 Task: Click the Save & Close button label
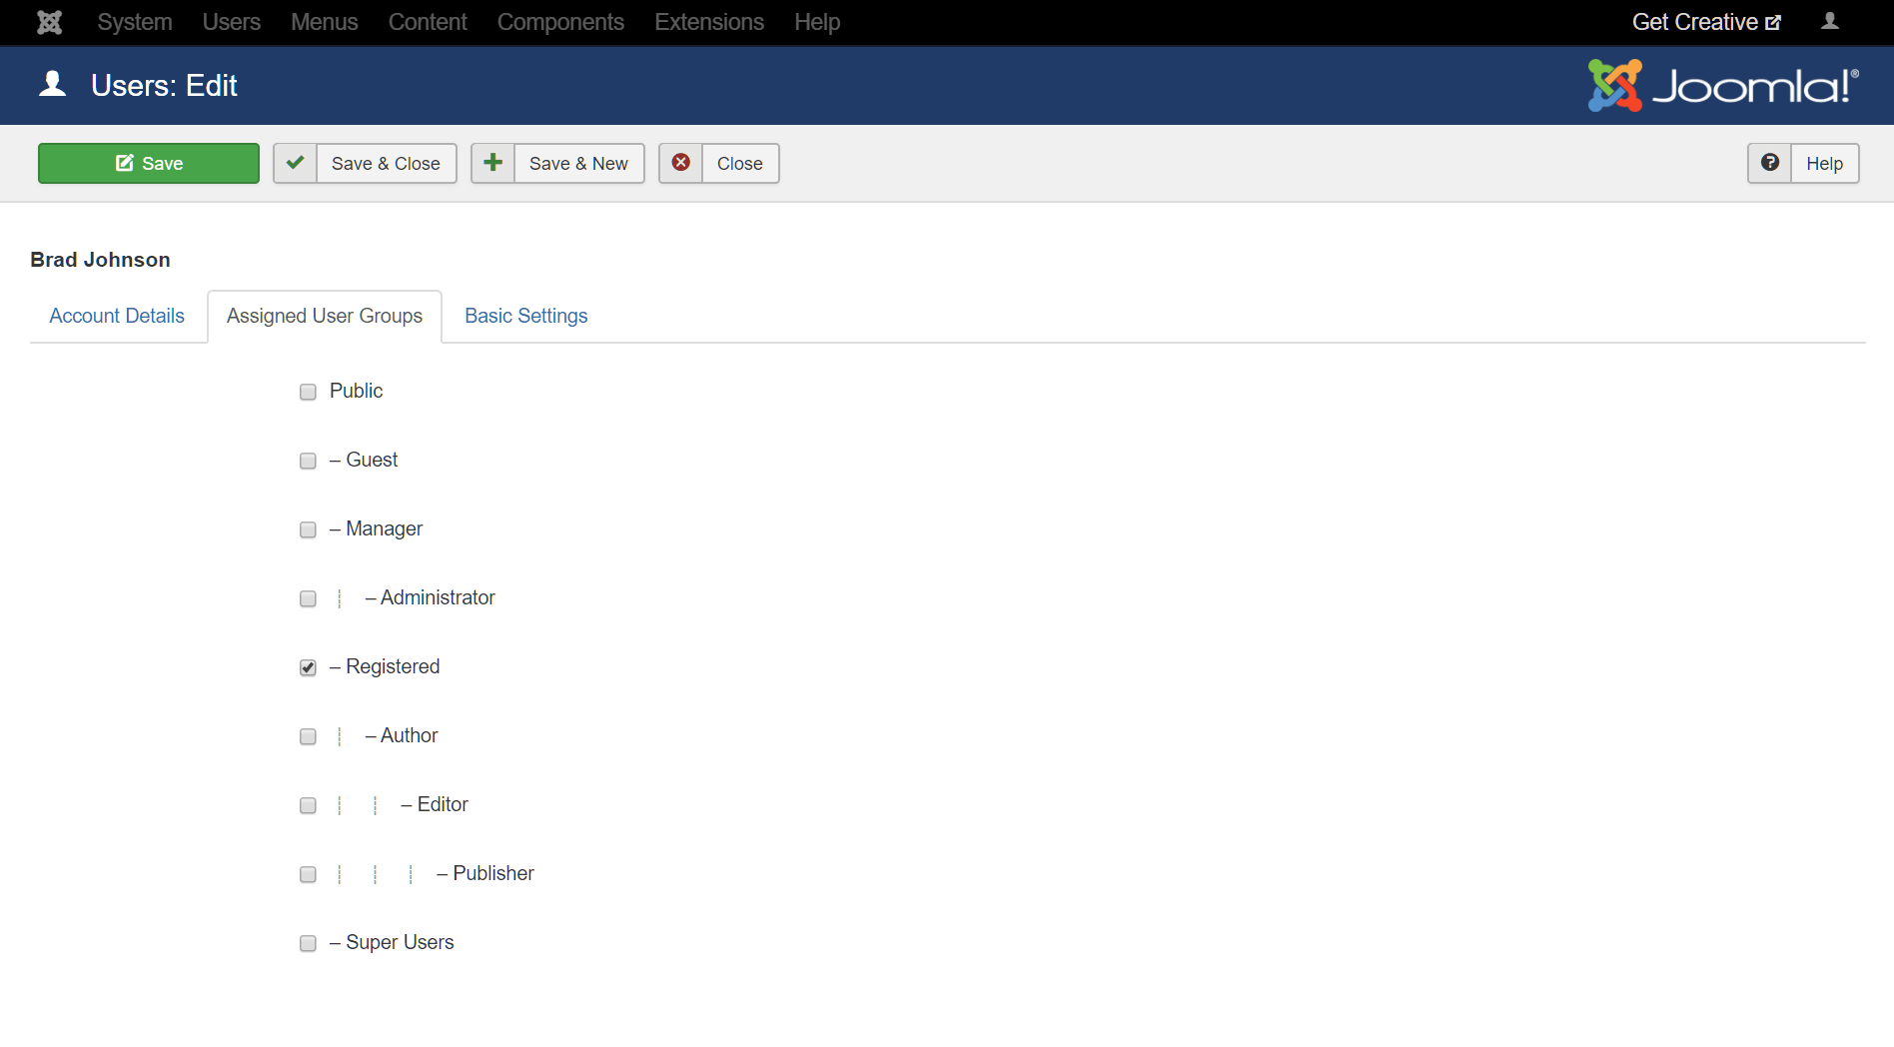tap(386, 163)
